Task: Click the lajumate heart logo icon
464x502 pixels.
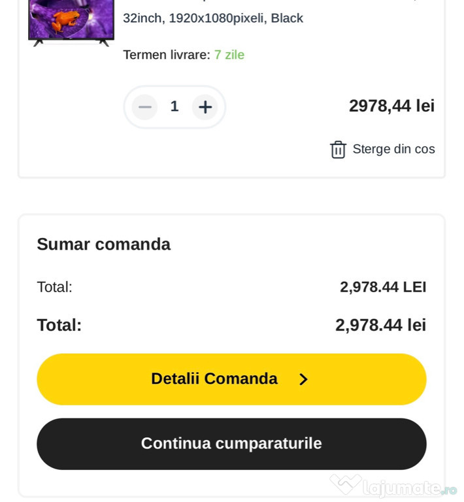Action: (346, 484)
